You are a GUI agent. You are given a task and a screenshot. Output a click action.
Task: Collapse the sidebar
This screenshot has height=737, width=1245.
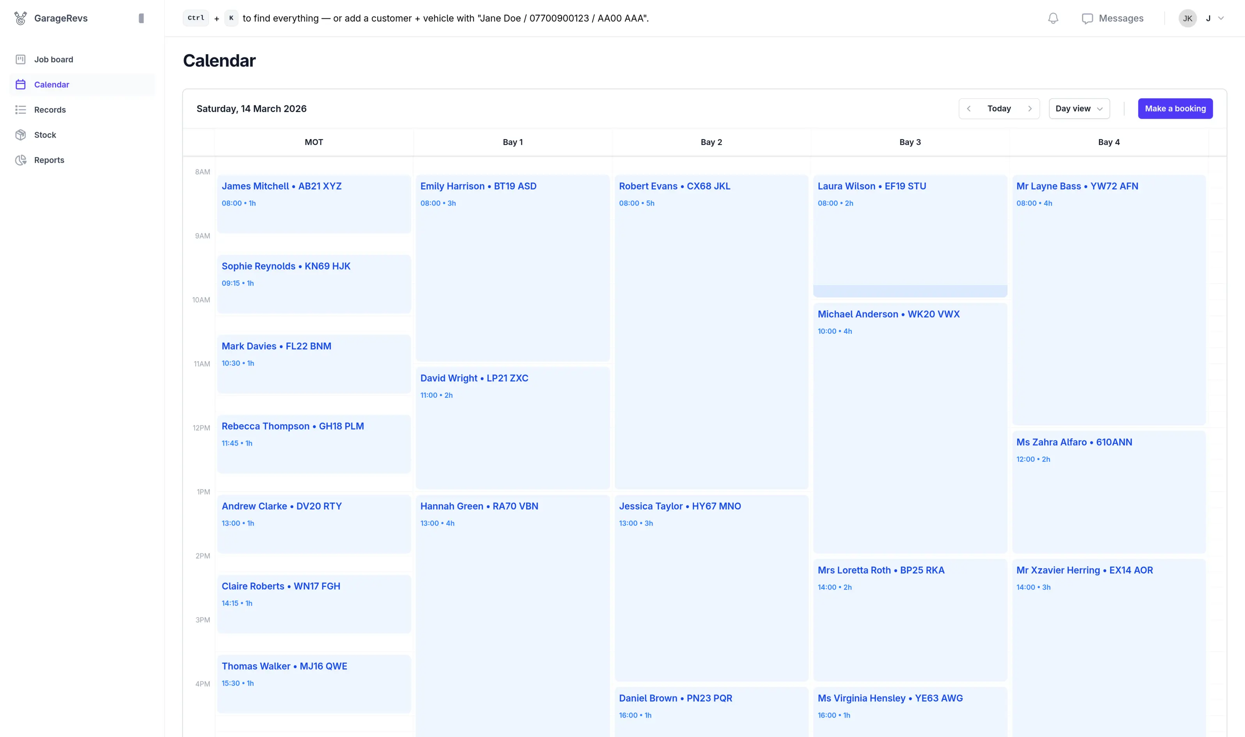(142, 18)
